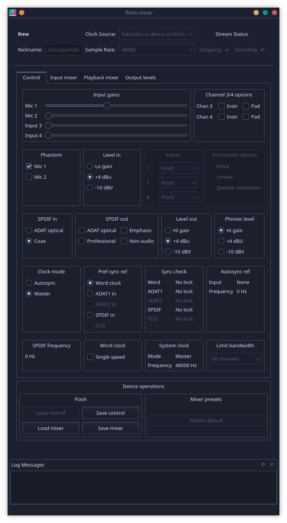Open the Inputs 7 Front dropdown
Viewport: 287px width, 523px height.
pyautogui.click(x=179, y=183)
